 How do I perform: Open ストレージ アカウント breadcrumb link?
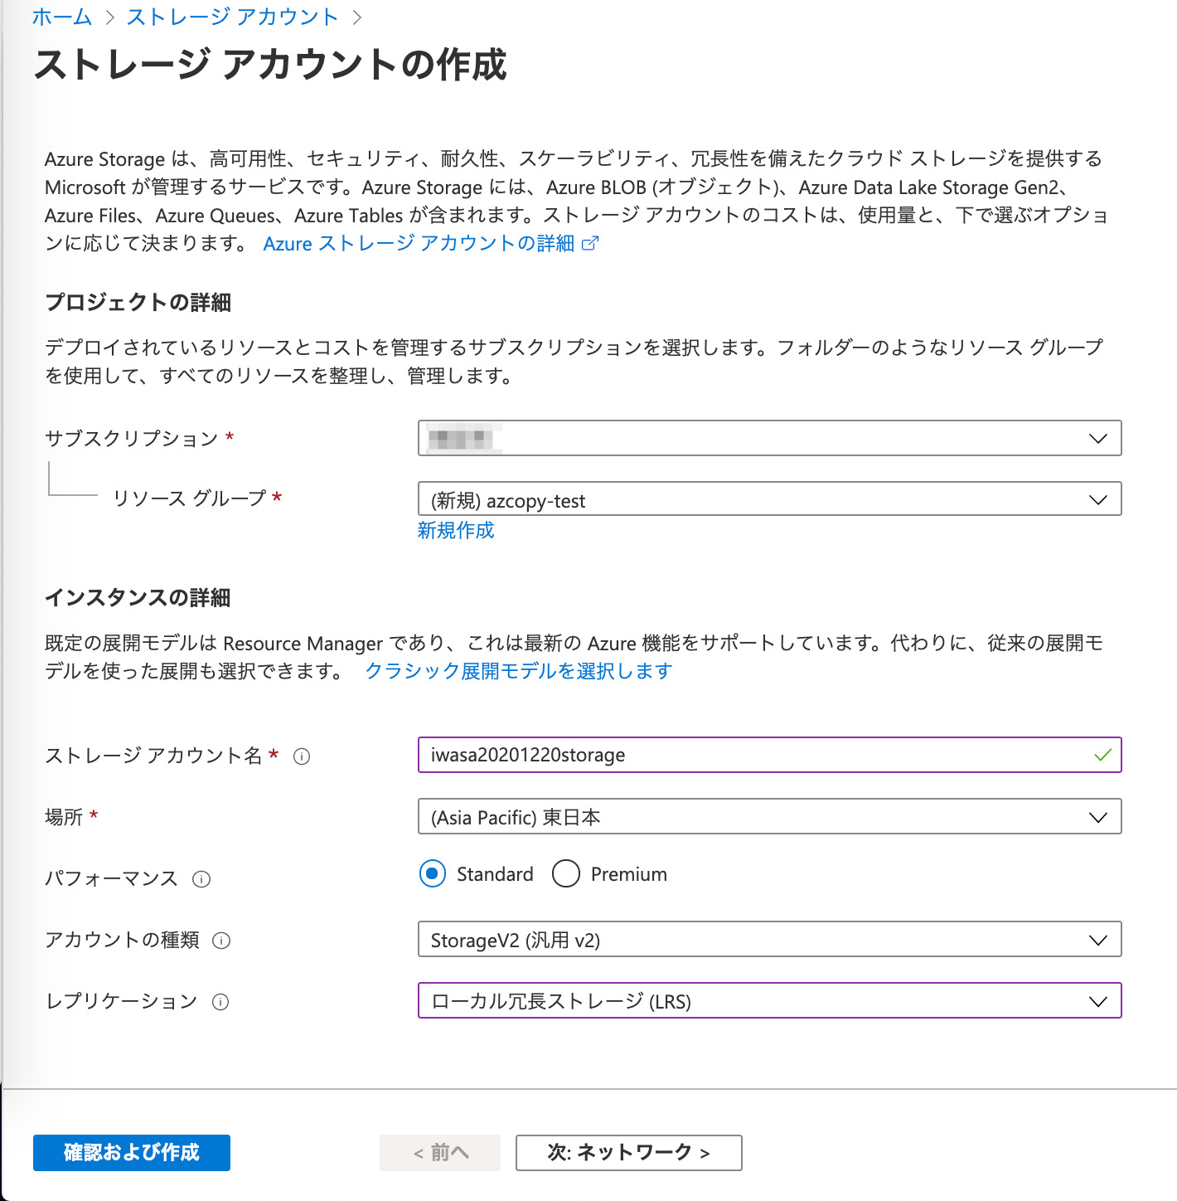coord(233,17)
